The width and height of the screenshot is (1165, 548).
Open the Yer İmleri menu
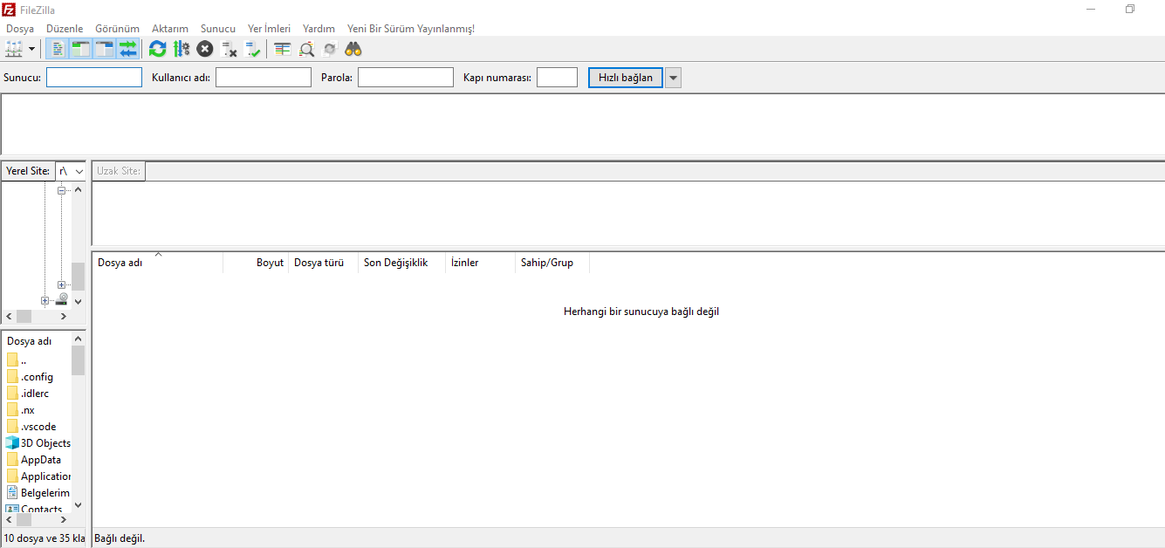pyautogui.click(x=270, y=29)
